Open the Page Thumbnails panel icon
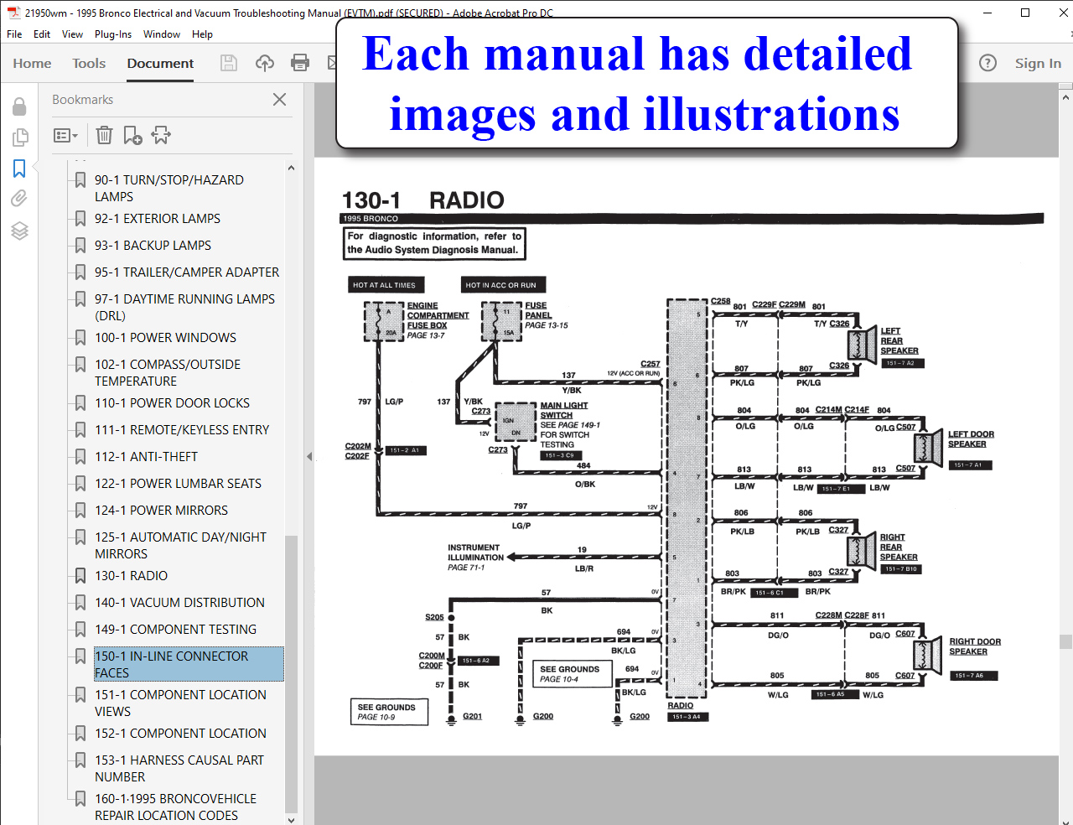The height and width of the screenshot is (825, 1073). coord(19,137)
